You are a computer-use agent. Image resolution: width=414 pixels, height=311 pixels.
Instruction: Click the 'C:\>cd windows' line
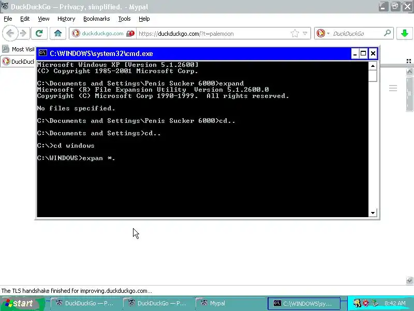[66, 146]
